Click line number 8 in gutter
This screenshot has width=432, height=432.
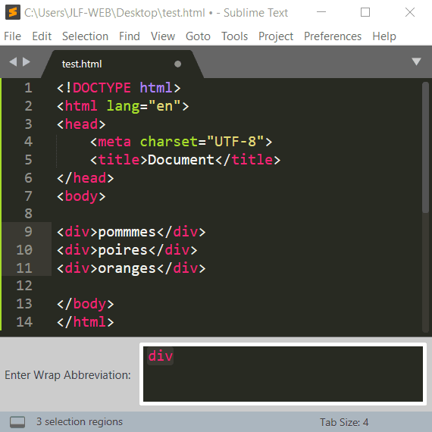28,214
